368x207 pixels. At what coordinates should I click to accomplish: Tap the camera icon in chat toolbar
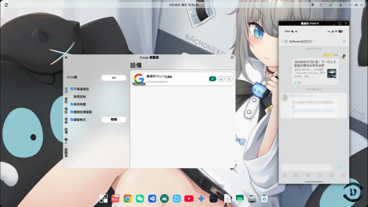pos(308,175)
